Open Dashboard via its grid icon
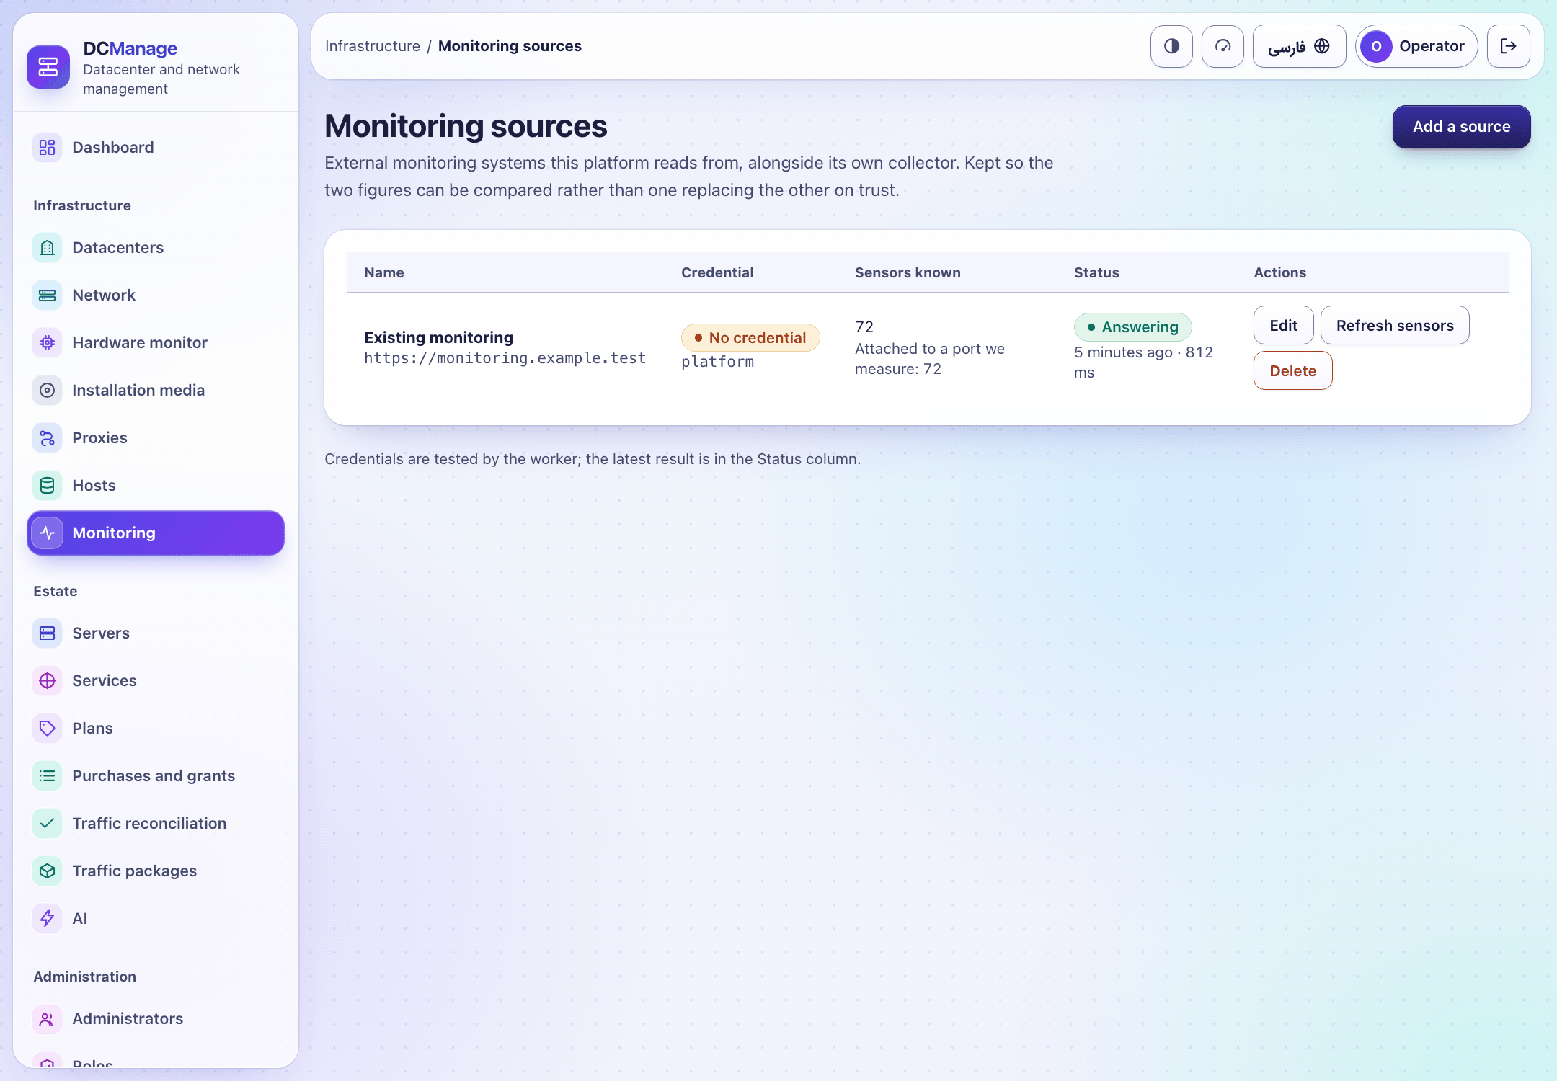The height and width of the screenshot is (1081, 1557). point(47,148)
